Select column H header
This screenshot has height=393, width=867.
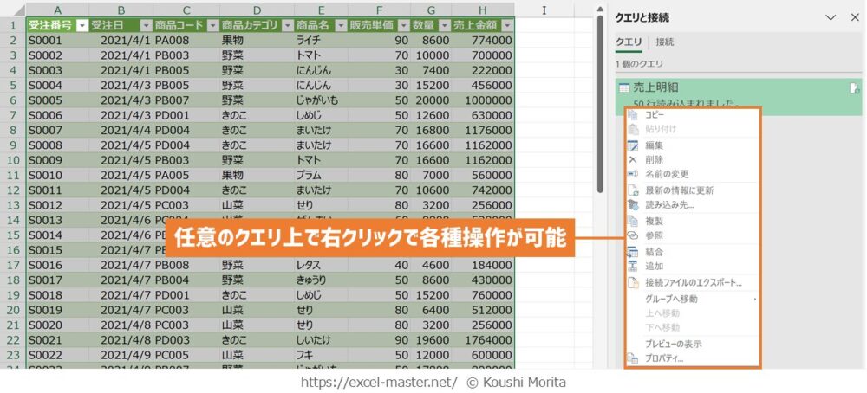coord(482,10)
